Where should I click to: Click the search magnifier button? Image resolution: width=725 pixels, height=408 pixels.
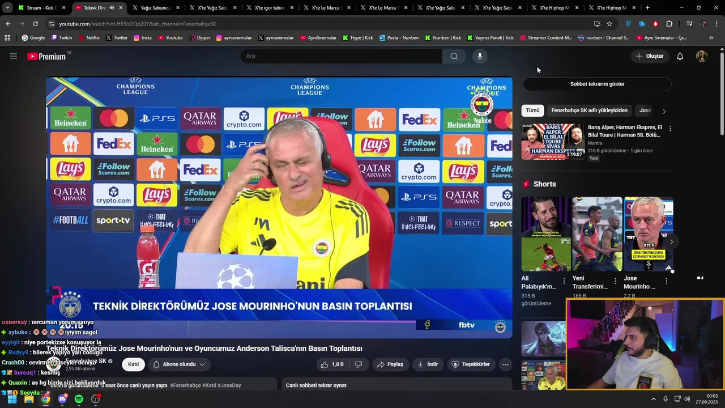coord(454,56)
